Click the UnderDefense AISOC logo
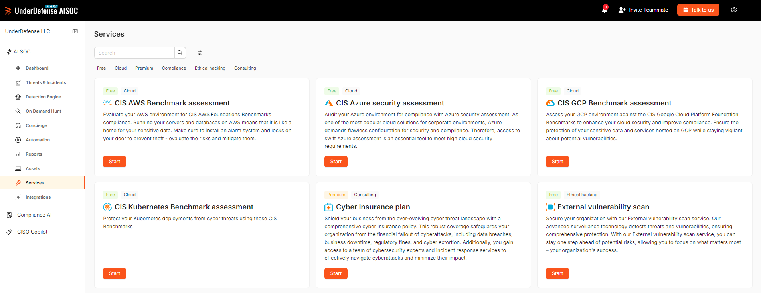 pyautogui.click(x=42, y=10)
